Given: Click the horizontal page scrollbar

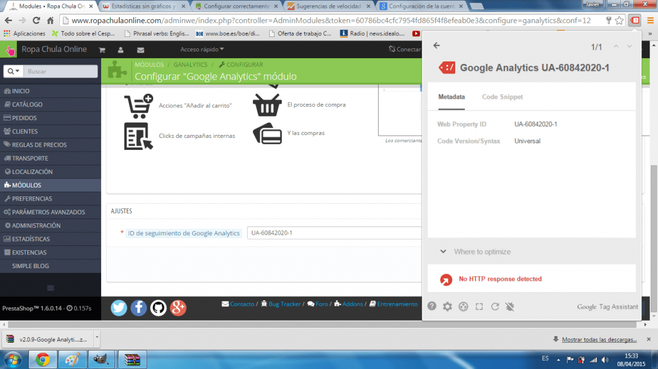Looking at the screenshot, I should pos(322,324).
